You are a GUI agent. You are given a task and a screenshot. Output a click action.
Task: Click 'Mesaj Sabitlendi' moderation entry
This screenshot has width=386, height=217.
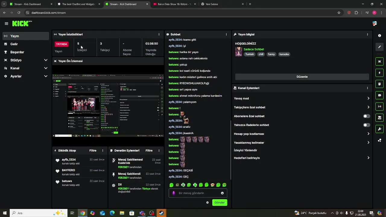click(x=129, y=174)
